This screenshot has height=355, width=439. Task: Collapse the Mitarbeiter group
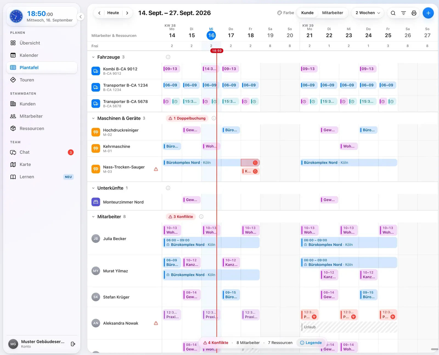tap(93, 217)
